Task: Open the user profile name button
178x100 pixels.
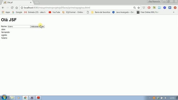Action: tap(154, 1)
